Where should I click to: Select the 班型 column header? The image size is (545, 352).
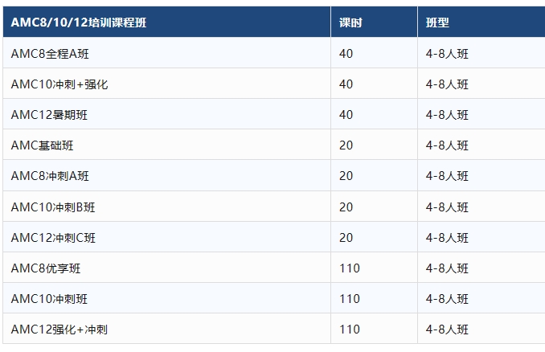437,23
